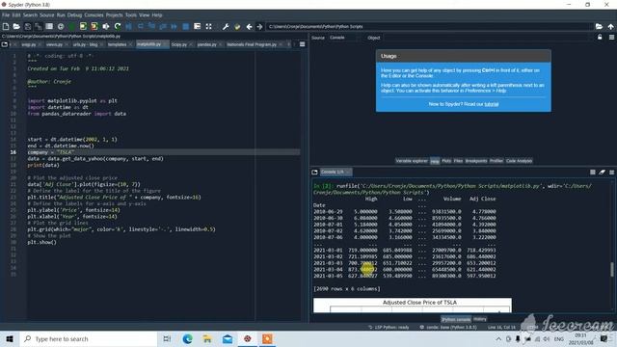Browse for a working directory folder icon
Viewport: 617px width, 347px height.
(x=599, y=26)
